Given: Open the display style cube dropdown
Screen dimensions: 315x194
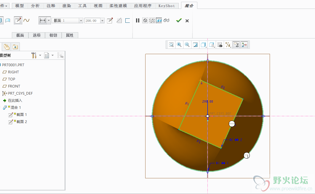Looking at the screenshot, I should click(x=204, y=45).
